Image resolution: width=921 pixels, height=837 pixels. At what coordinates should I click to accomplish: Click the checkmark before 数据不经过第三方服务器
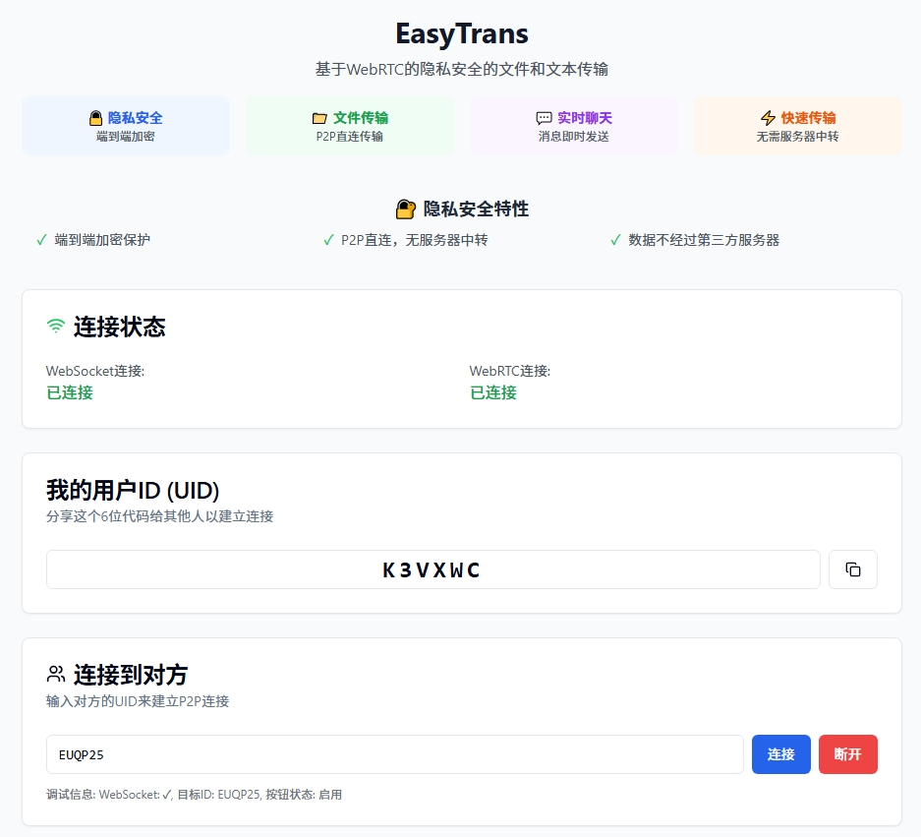tap(615, 240)
